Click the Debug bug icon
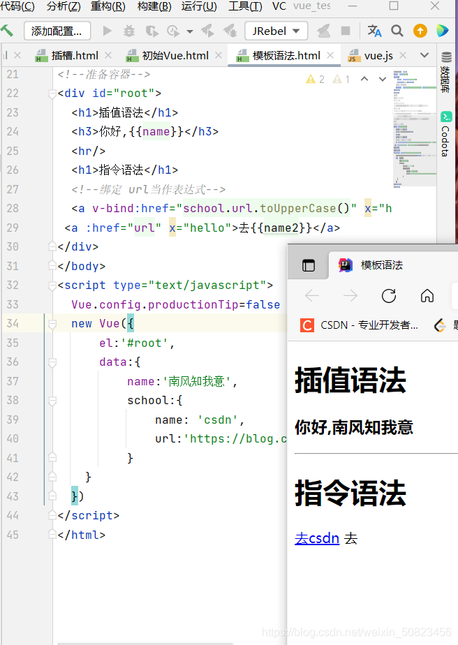The width and height of the screenshot is (458, 645). (129, 31)
